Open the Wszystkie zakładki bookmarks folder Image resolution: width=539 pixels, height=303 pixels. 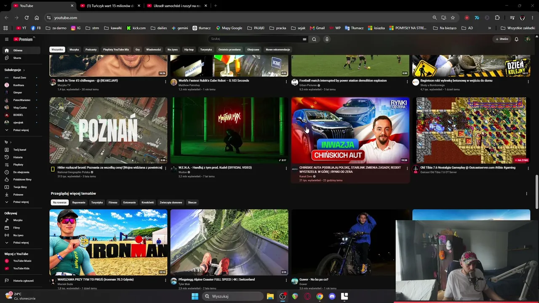[518, 28]
